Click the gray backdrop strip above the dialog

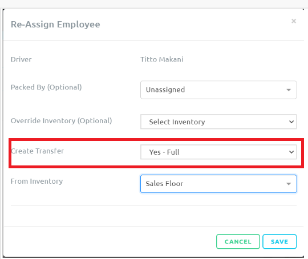(154, 4)
